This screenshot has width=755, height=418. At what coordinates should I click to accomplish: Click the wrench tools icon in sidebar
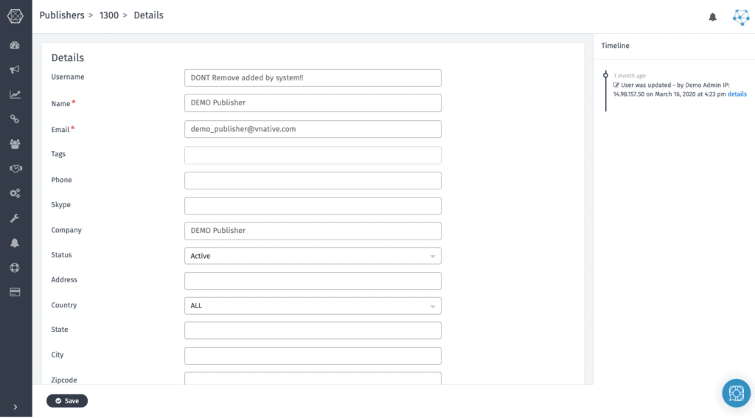tap(15, 218)
